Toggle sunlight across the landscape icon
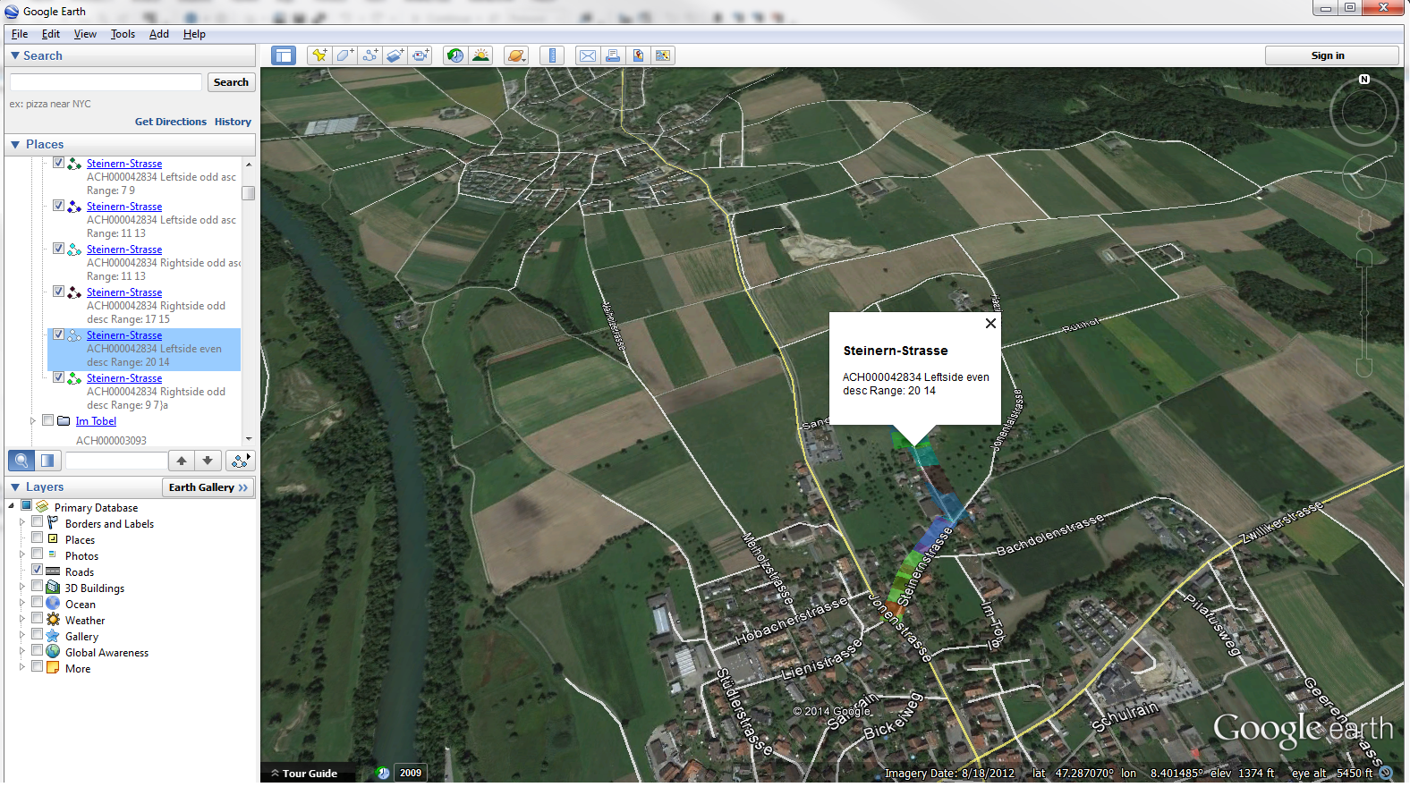The width and height of the screenshot is (1410, 787). tap(480, 55)
